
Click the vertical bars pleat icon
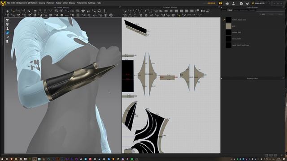pos(203,11)
